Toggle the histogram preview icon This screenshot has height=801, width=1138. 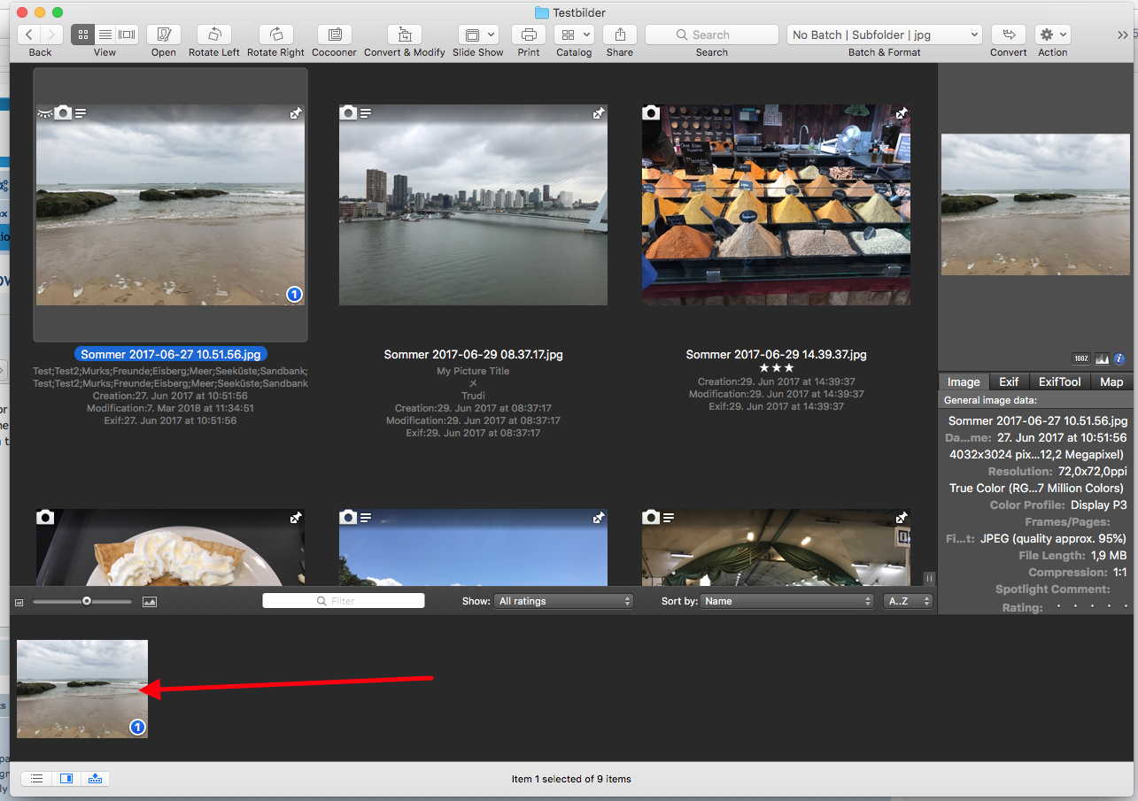pos(1102,358)
